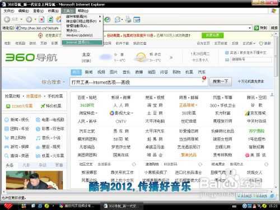The image size is (280, 210).
Task: Open the Mail icon dropdown arrow
Action: 122,20
